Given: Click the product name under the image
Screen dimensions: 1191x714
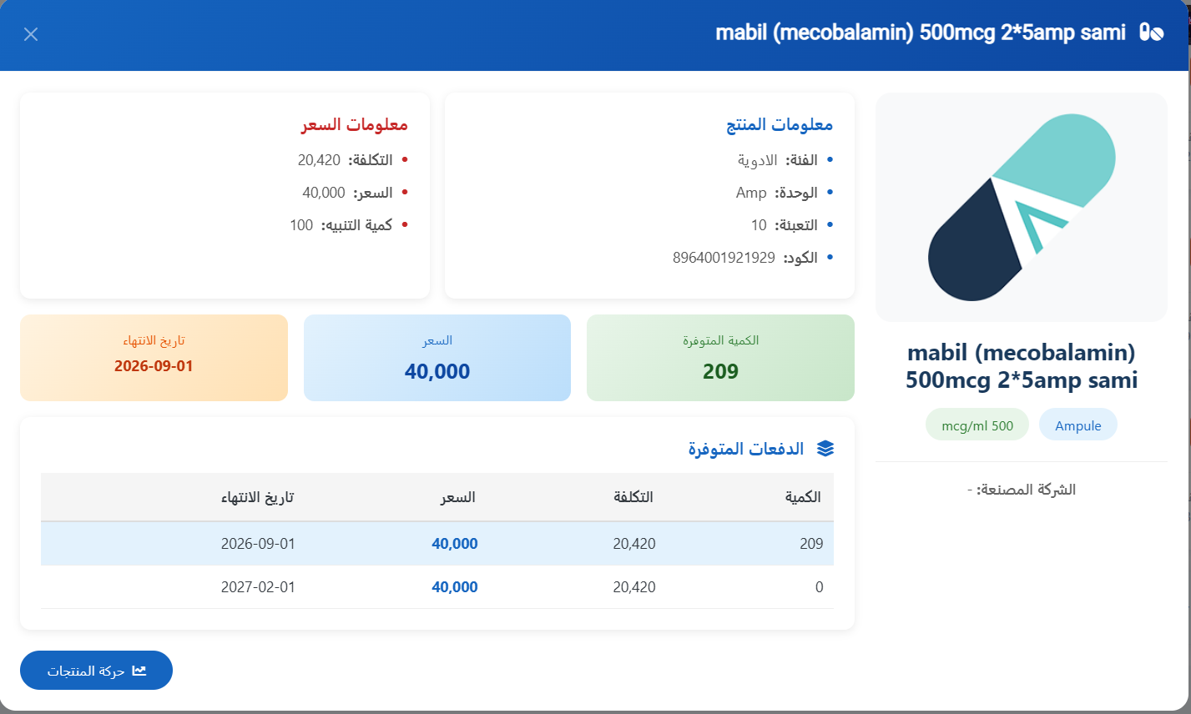Looking at the screenshot, I should click(x=1022, y=366).
